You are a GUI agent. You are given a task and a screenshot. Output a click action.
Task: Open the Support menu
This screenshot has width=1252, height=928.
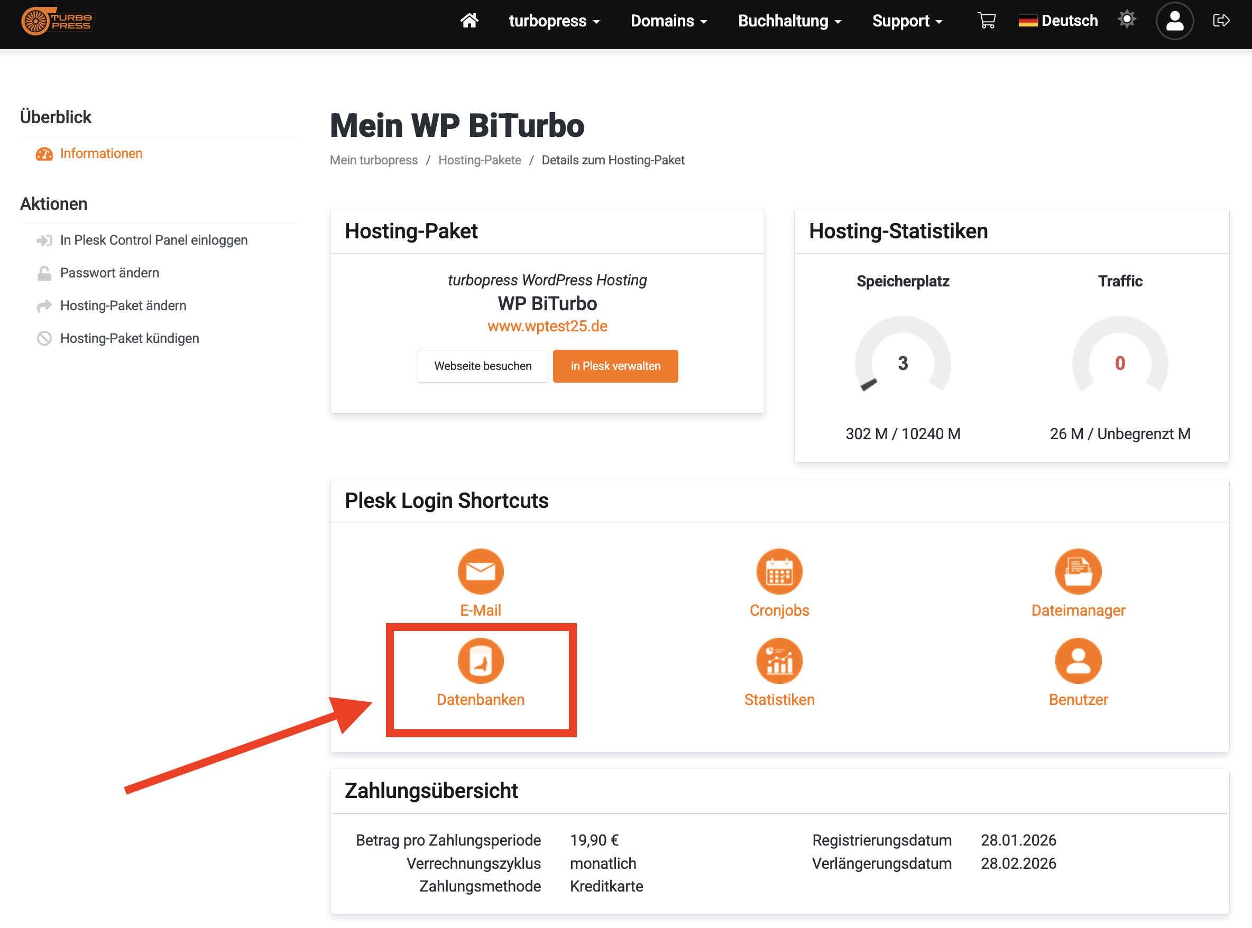tap(906, 21)
